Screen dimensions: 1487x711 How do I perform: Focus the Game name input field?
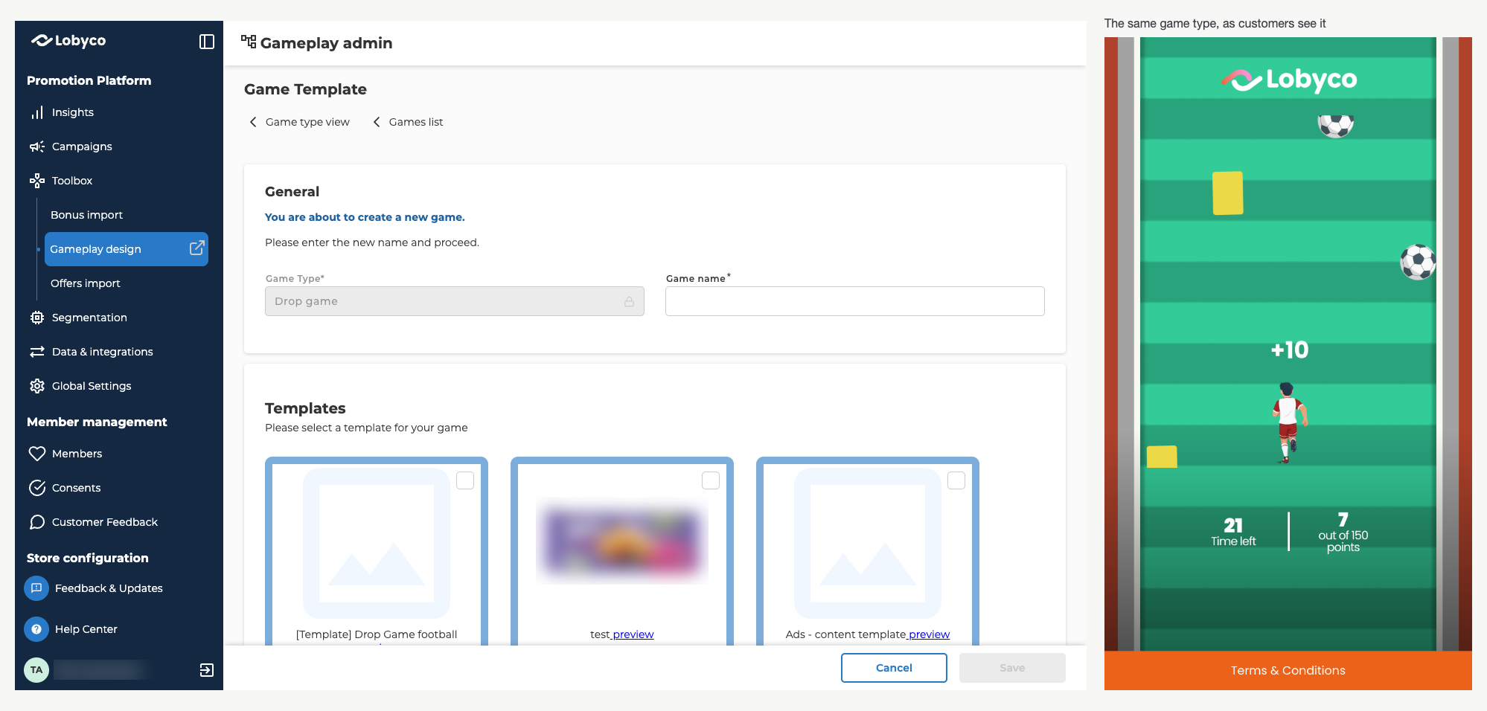pyautogui.click(x=855, y=301)
